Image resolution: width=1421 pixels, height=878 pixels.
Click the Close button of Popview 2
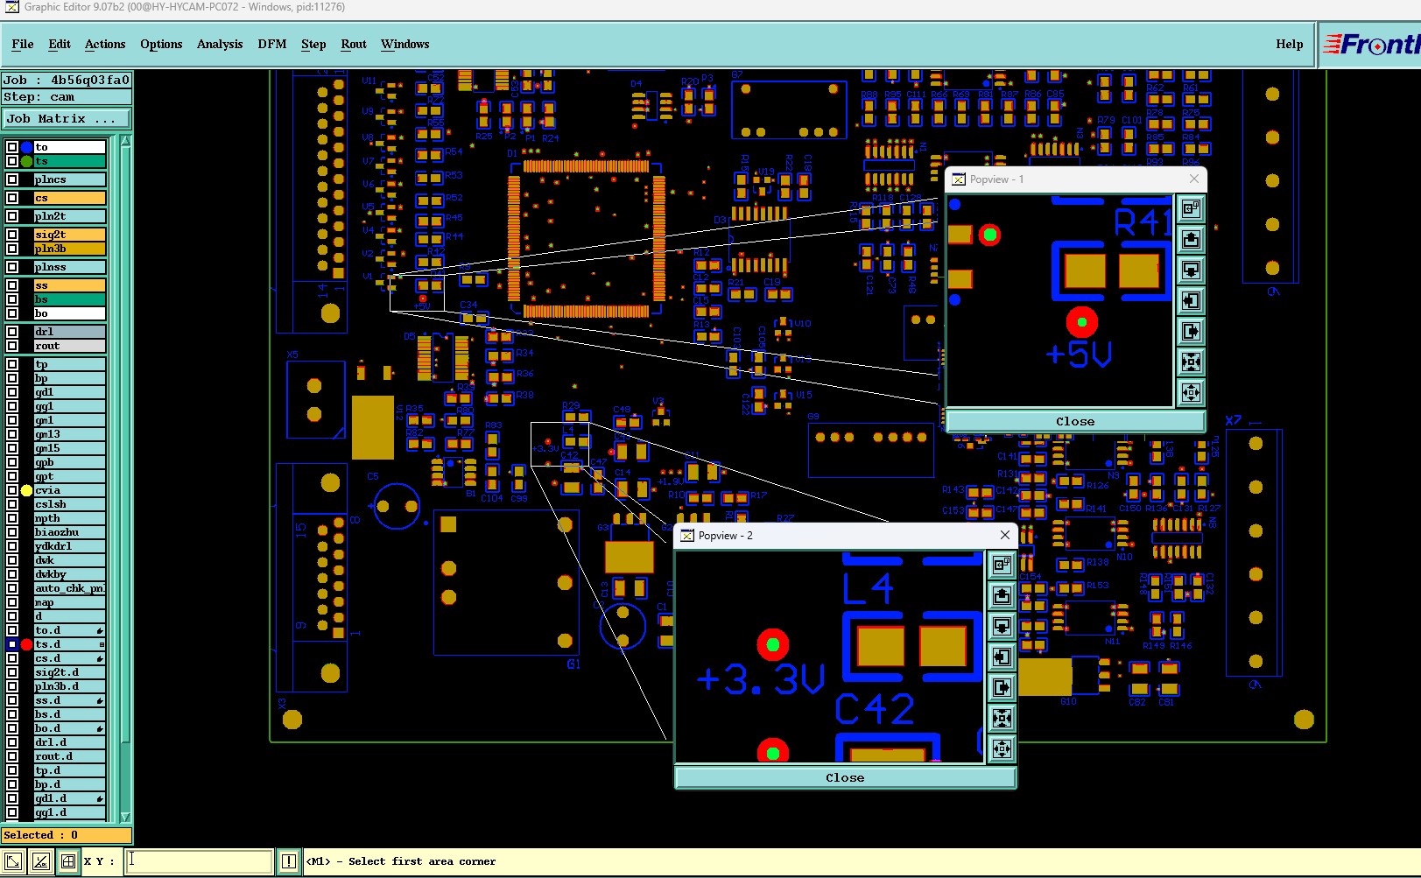click(x=845, y=777)
